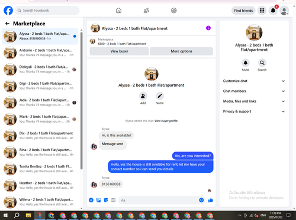Show hidden system tray icons
The height and width of the screenshot is (220, 296).
240,215
